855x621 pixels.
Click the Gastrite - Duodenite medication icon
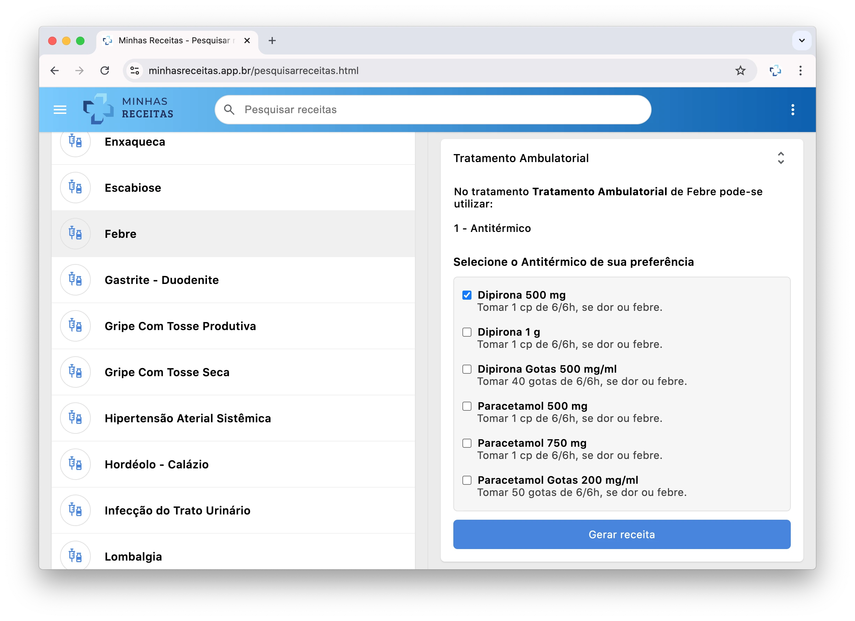75,279
